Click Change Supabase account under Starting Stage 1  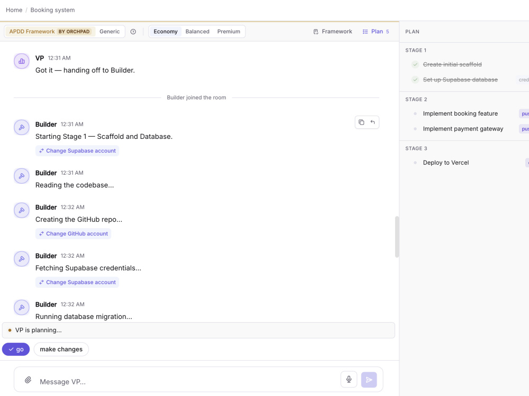click(x=77, y=151)
